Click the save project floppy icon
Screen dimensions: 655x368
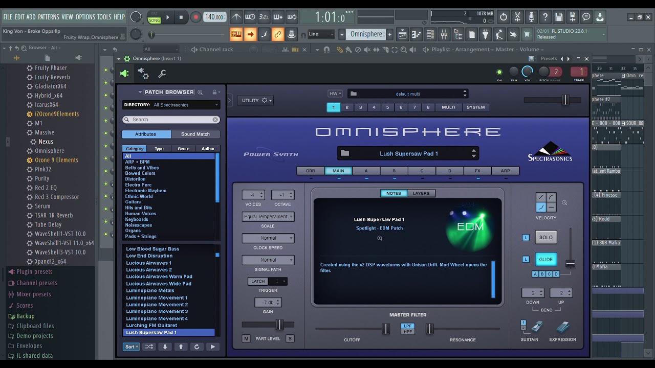(x=559, y=17)
